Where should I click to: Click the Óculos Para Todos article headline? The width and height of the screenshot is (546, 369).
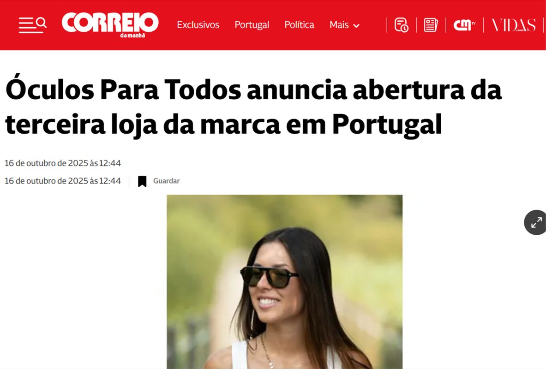click(x=253, y=107)
